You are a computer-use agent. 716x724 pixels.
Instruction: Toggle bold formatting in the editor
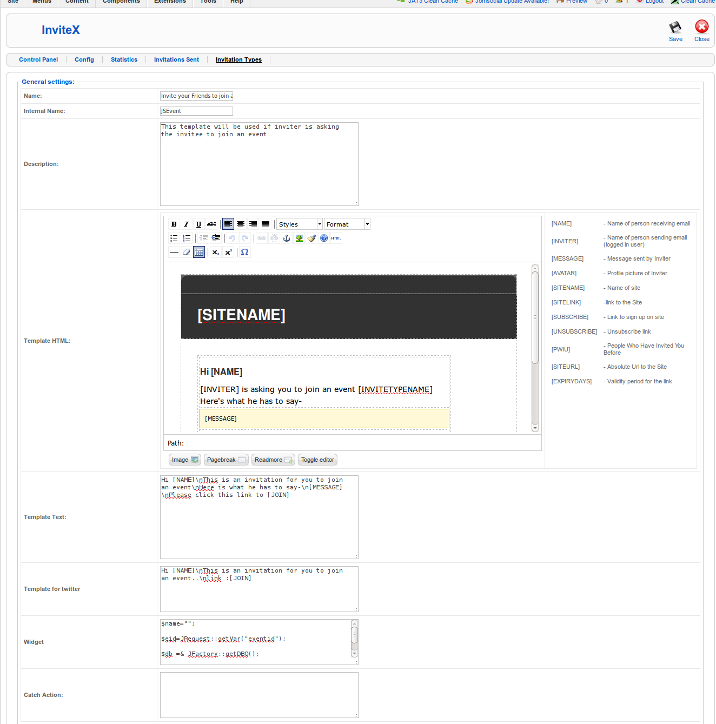tap(174, 224)
